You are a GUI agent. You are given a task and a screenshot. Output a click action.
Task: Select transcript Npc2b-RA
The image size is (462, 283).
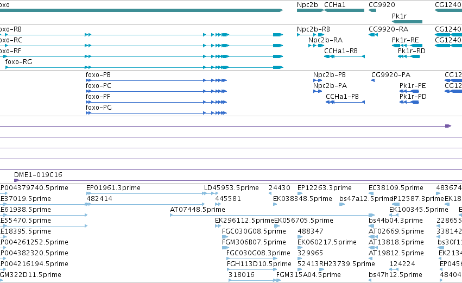(325, 40)
